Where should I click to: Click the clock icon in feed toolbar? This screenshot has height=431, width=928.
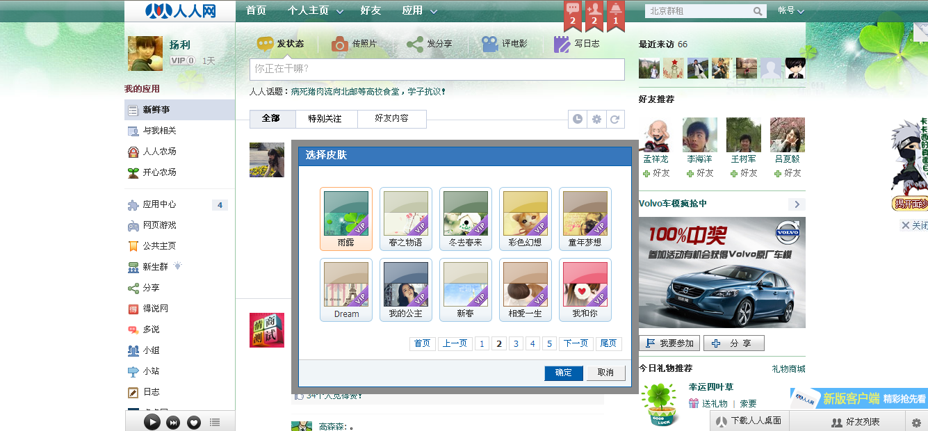578,119
